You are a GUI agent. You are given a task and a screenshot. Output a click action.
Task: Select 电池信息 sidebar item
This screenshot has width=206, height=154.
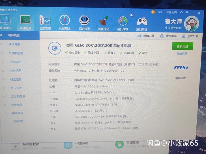(x=17, y=105)
